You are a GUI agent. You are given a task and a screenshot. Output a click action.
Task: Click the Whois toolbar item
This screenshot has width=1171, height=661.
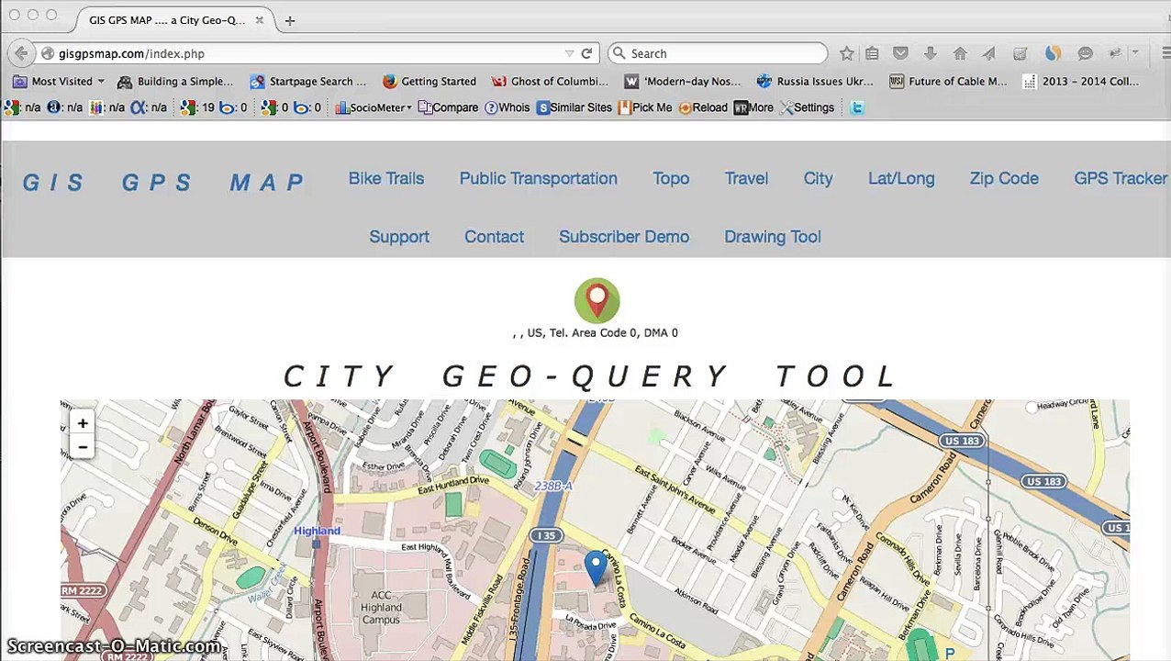tap(507, 107)
